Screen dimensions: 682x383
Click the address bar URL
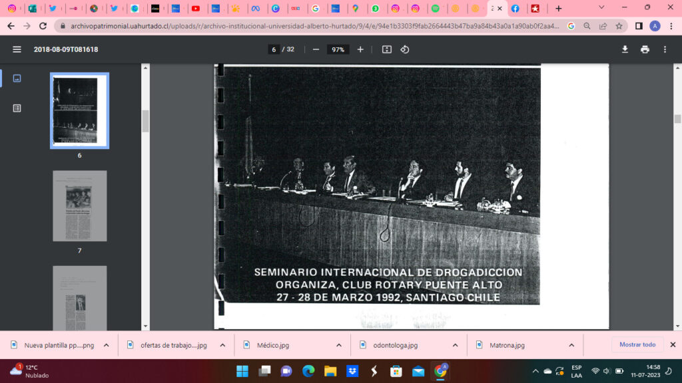click(x=315, y=26)
